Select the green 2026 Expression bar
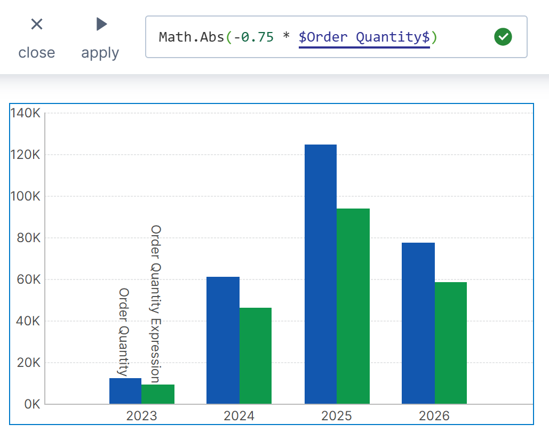549x440 pixels. click(x=451, y=343)
